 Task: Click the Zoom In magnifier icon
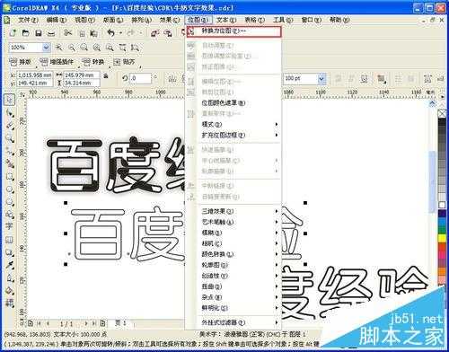click(x=59, y=48)
